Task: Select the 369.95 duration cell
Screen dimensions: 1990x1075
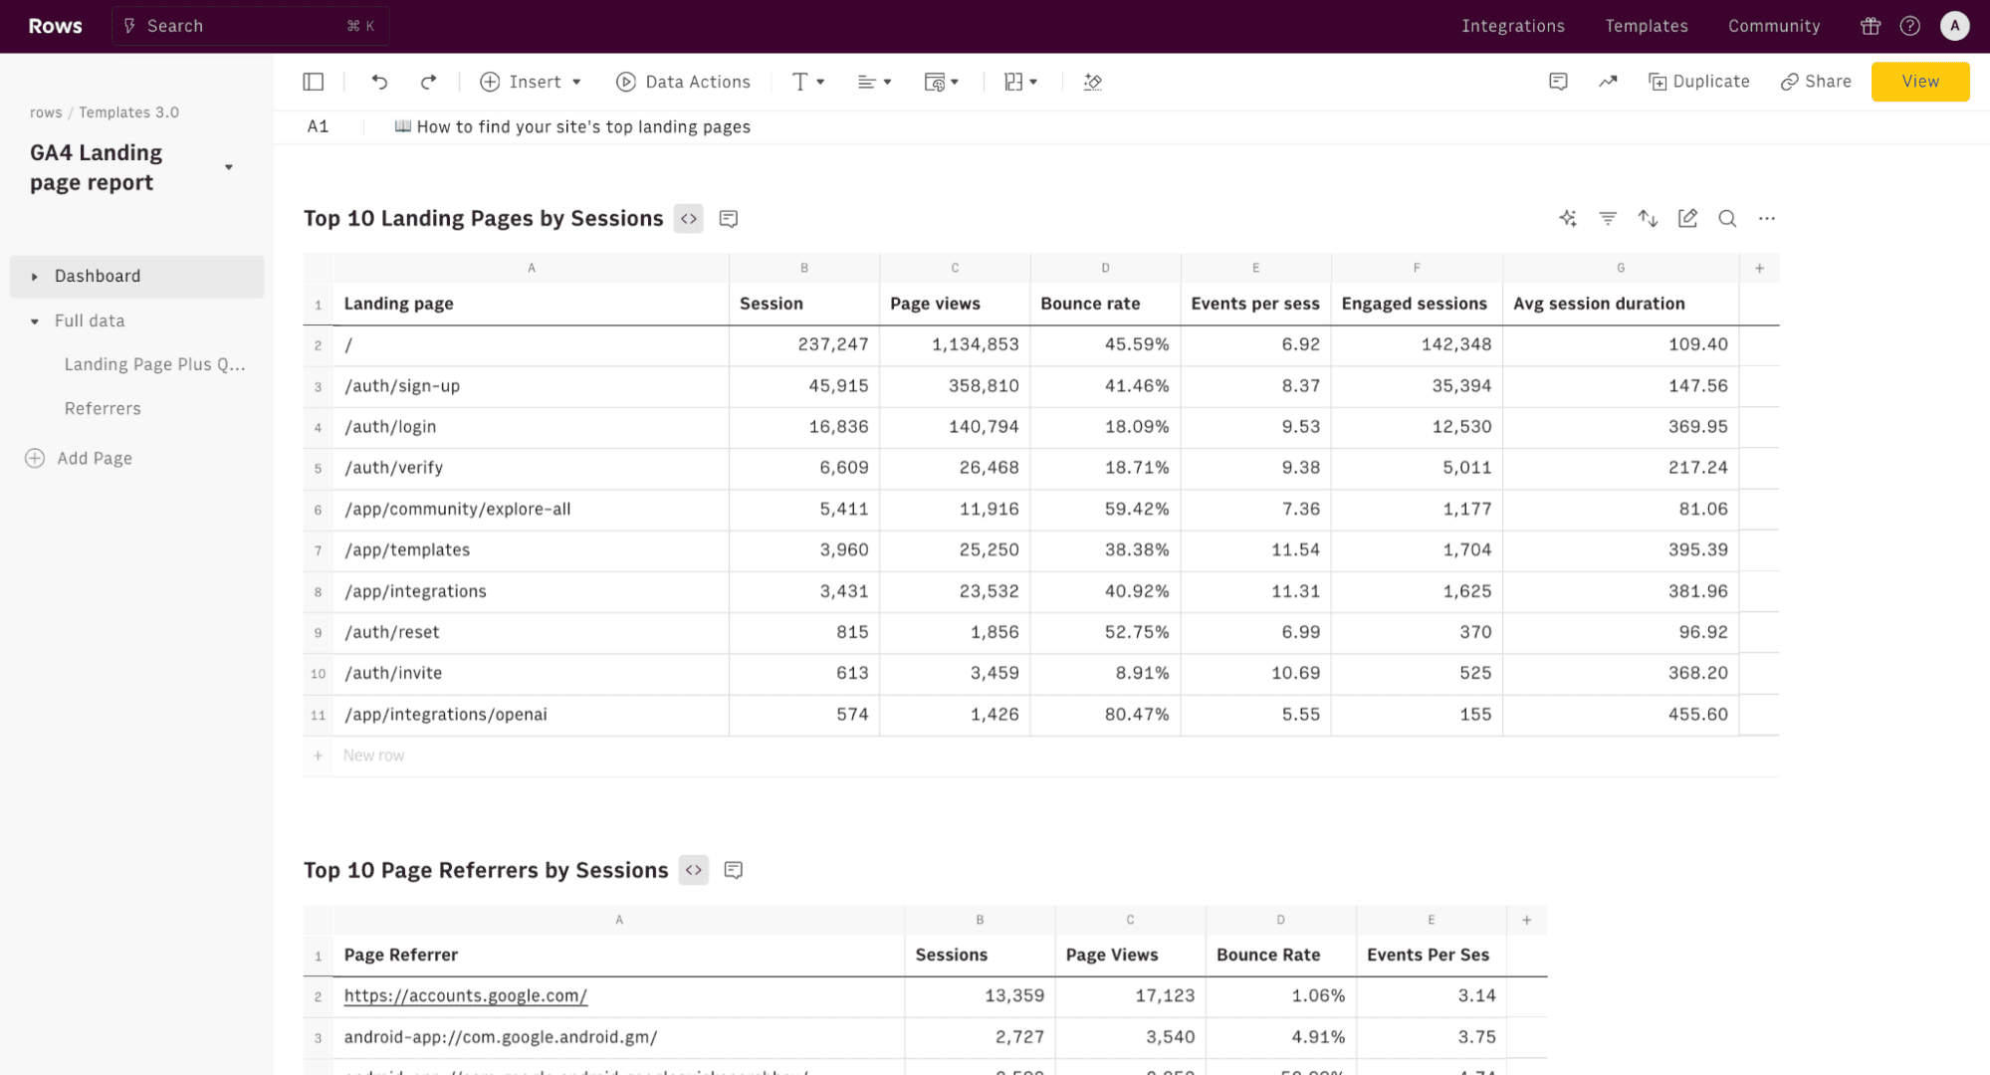Action: [x=1621, y=426]
